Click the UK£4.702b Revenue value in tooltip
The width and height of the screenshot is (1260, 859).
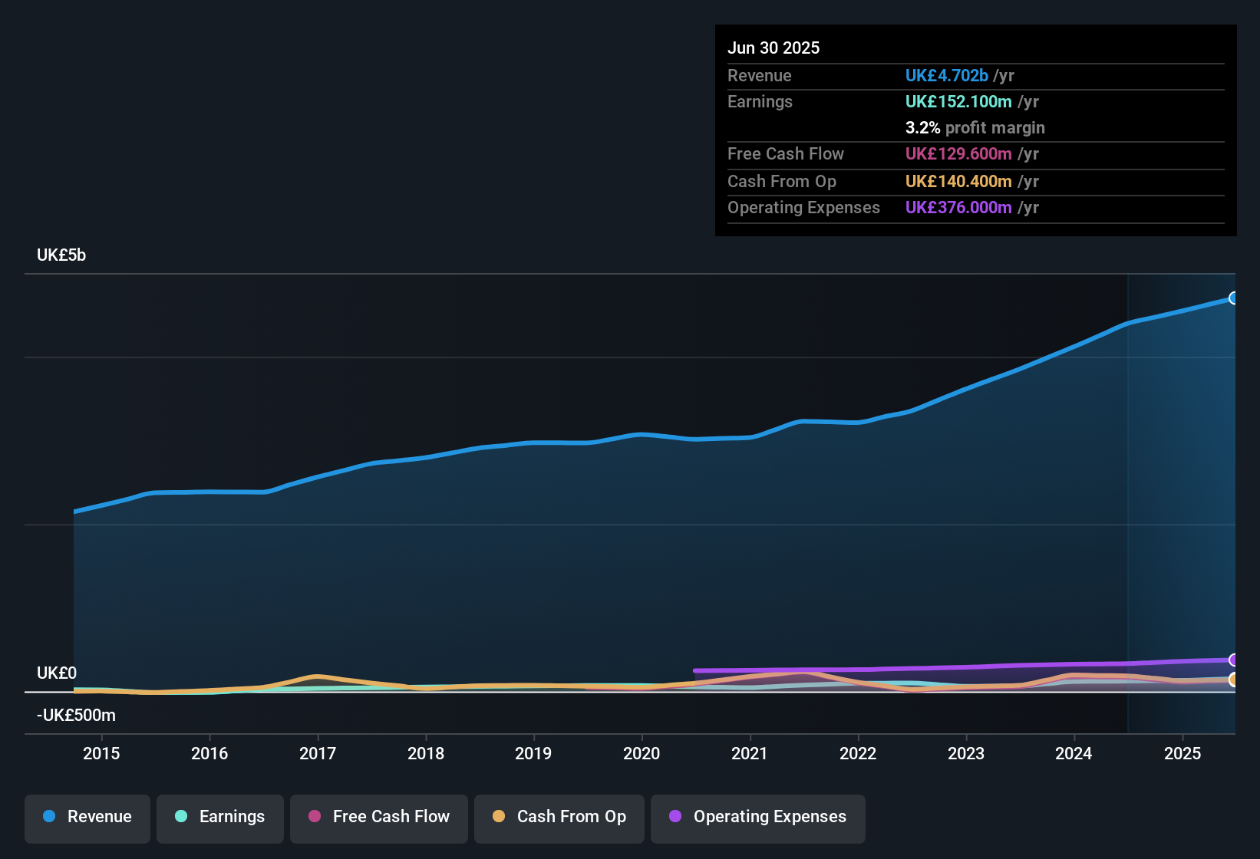pos(946,75)
